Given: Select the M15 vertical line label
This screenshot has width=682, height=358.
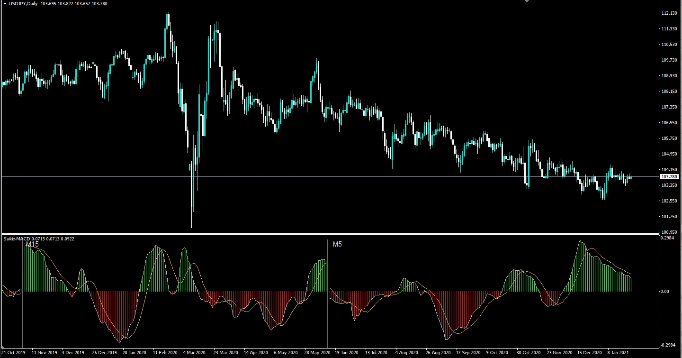Looking at the screenshot, I should point(32,244).
